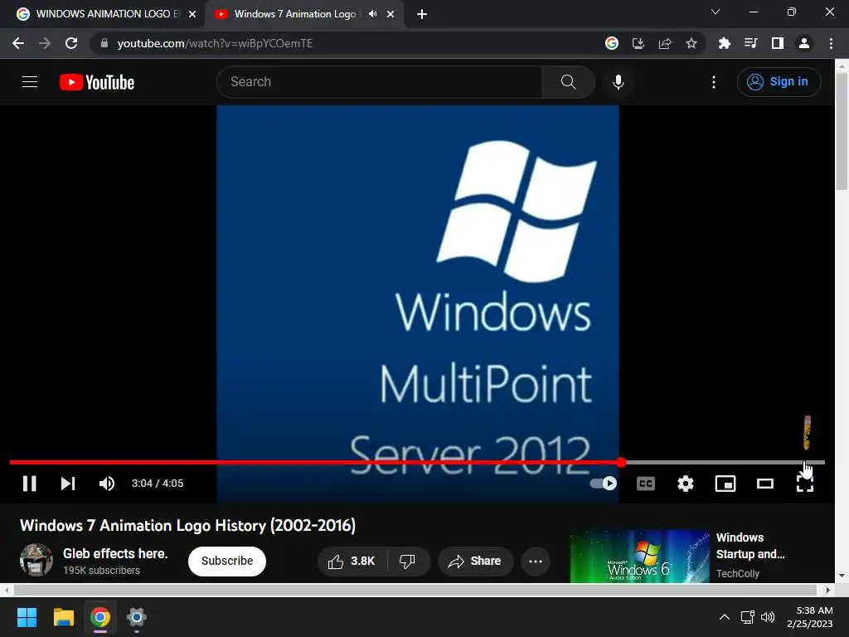Open a new browser tab
Viewport: 849px width, 637px height.
pos(422,14)
